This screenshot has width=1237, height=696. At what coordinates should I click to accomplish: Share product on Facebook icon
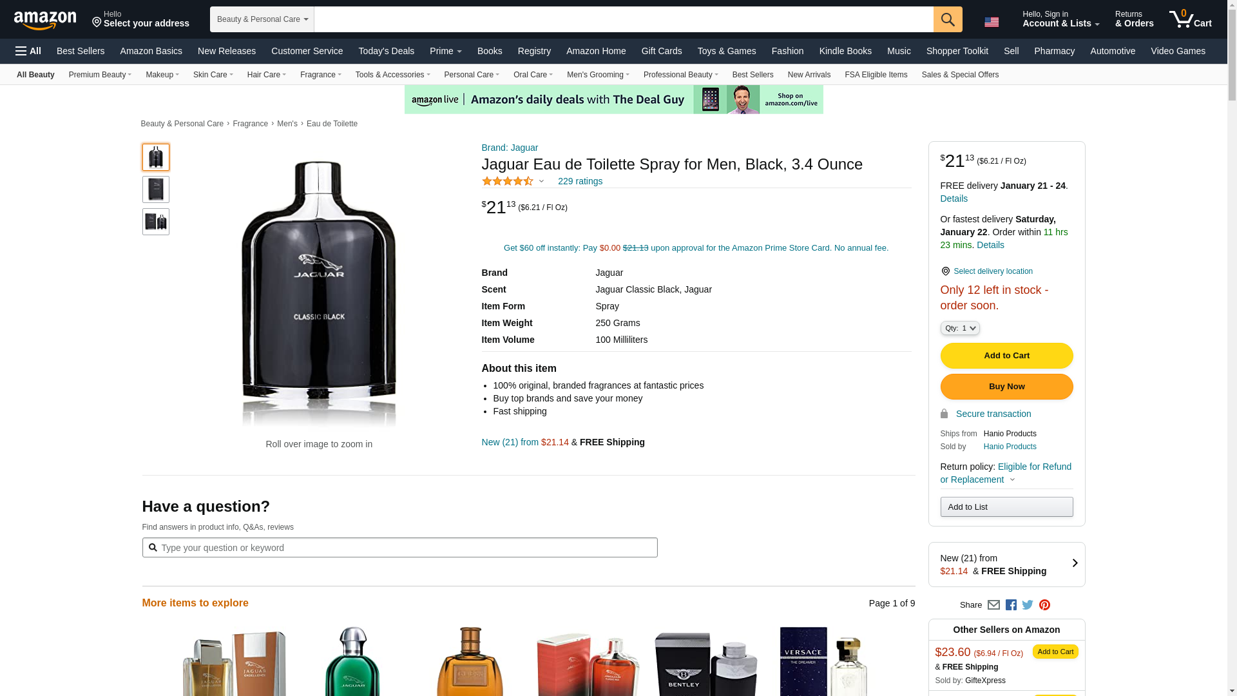coord(1011,605)
